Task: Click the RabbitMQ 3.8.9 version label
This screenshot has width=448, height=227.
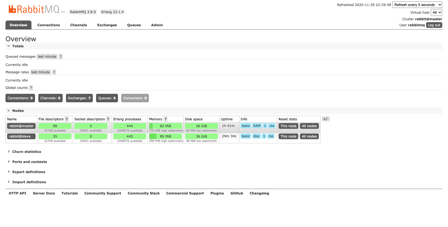Action: [83, 12]
